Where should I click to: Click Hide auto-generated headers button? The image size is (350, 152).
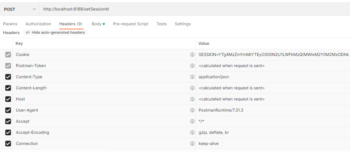pyautogui.click(x=55, y=33)
